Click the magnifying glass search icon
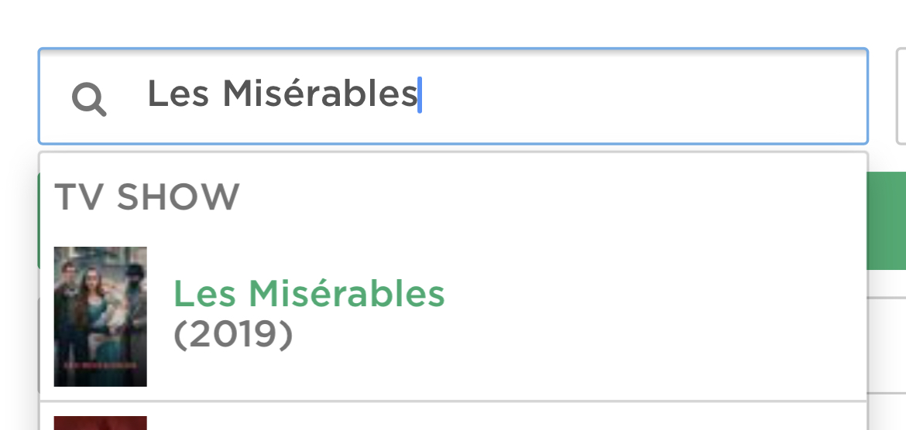 coord(89,99)
